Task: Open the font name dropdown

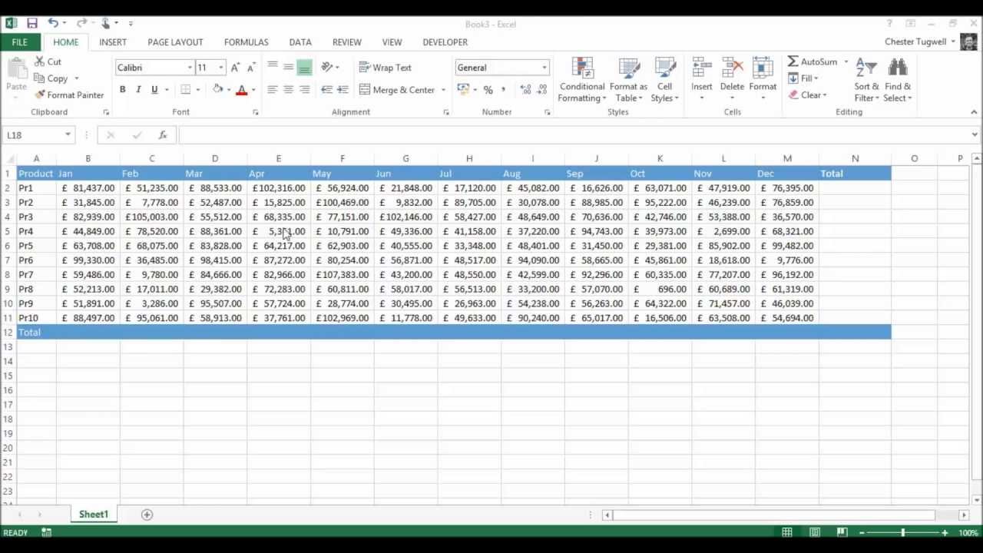Action: pyautogui.click(x=190, y=68)
